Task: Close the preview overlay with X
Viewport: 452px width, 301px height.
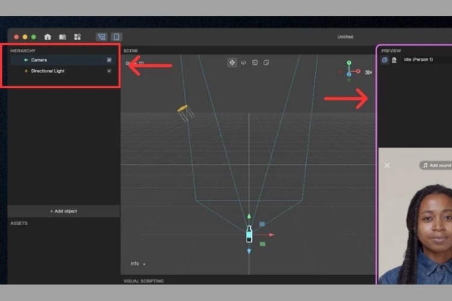Action: coord(387,166)
